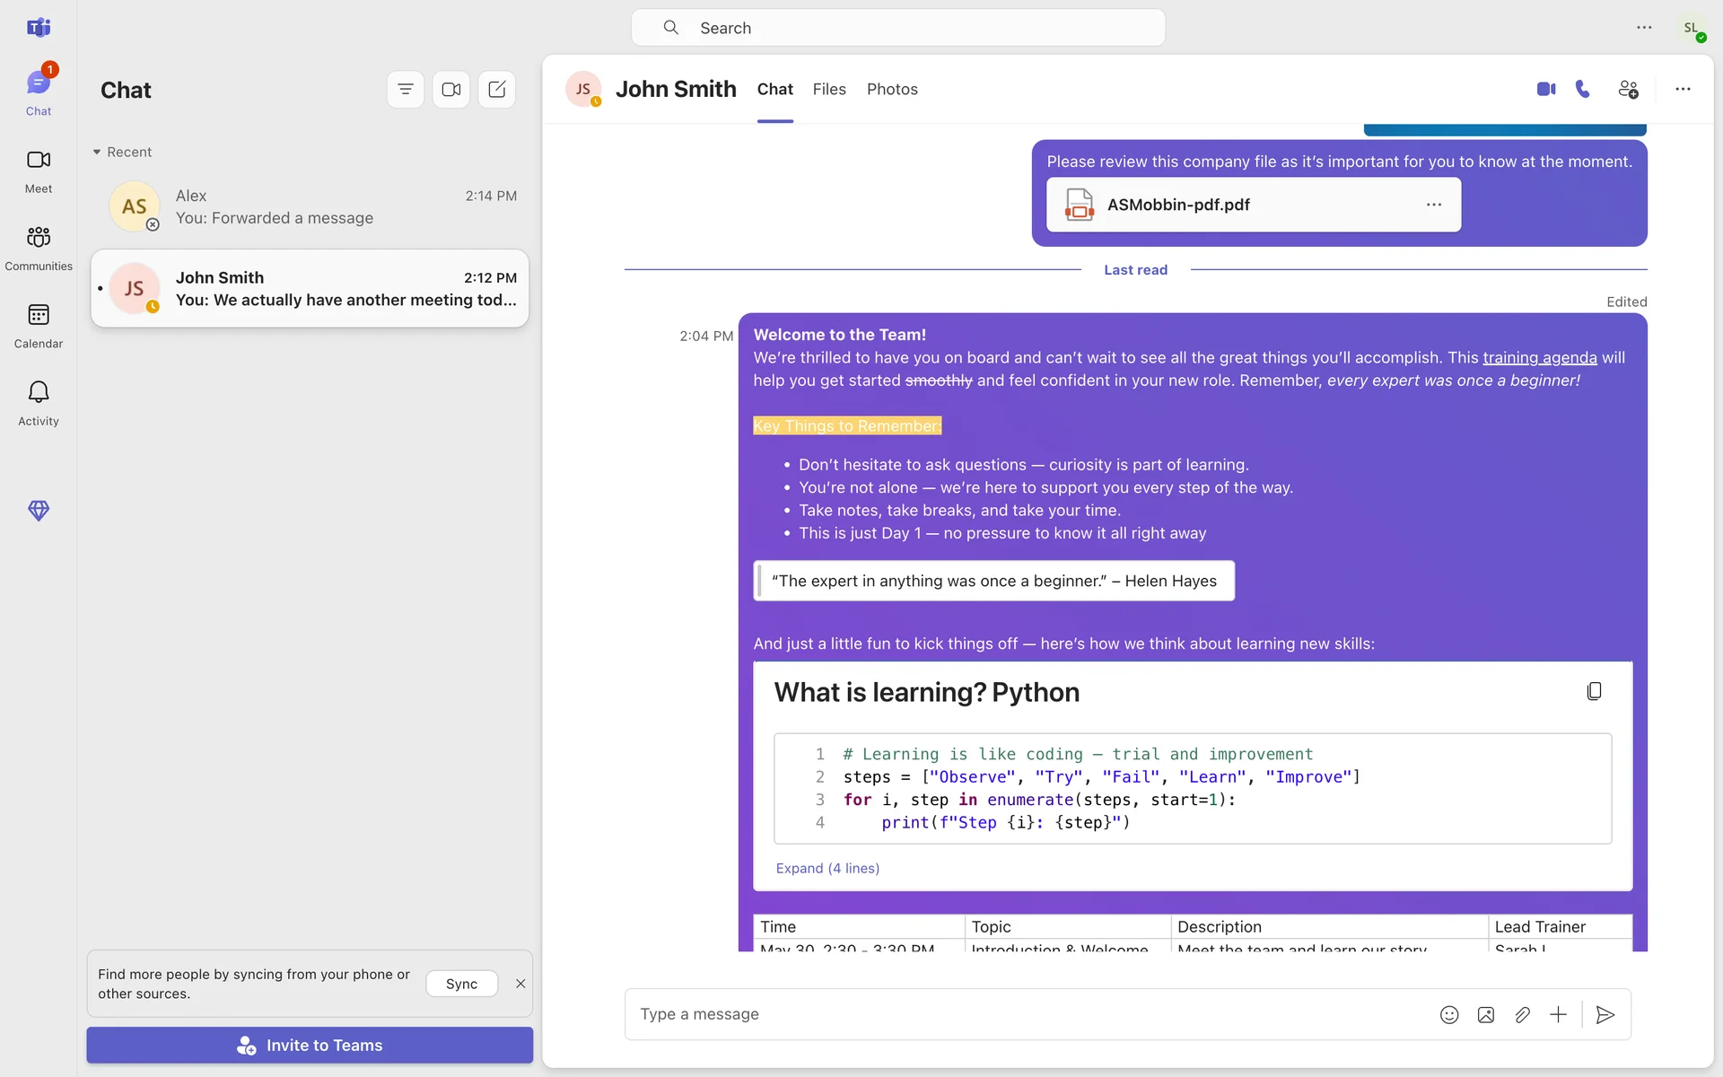Start an audio call with John Smith
The image size is (1723, 1077).
coord(1583,89)
